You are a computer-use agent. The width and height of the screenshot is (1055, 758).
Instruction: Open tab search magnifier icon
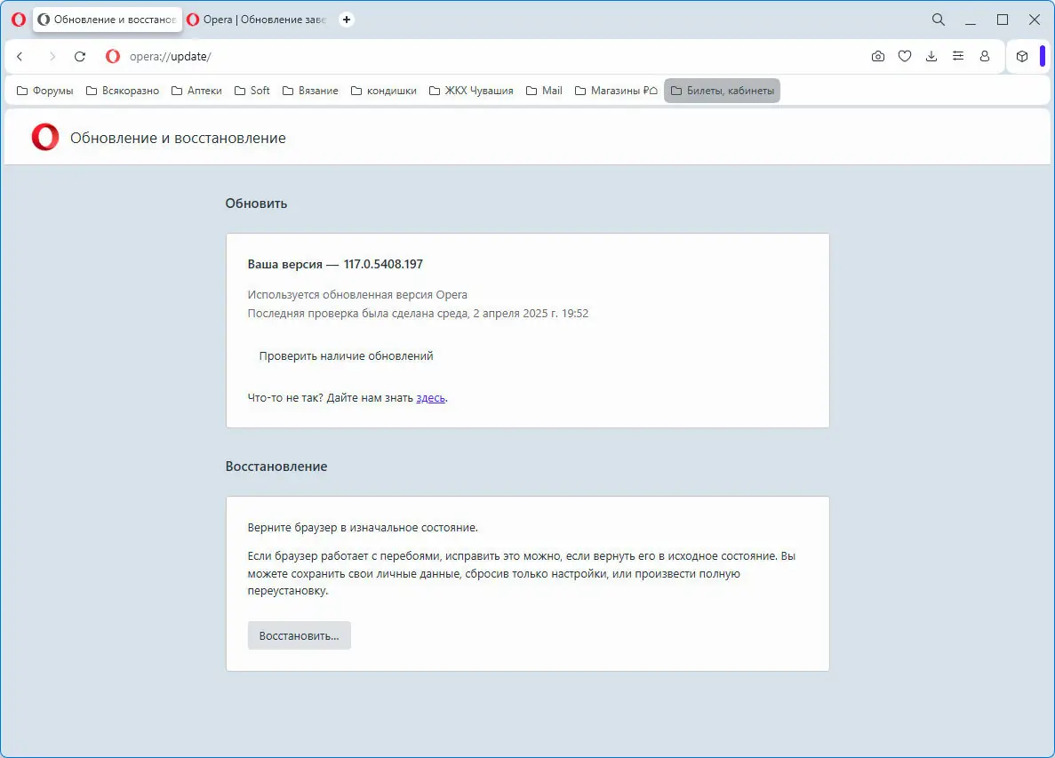(x=938, y=20)
